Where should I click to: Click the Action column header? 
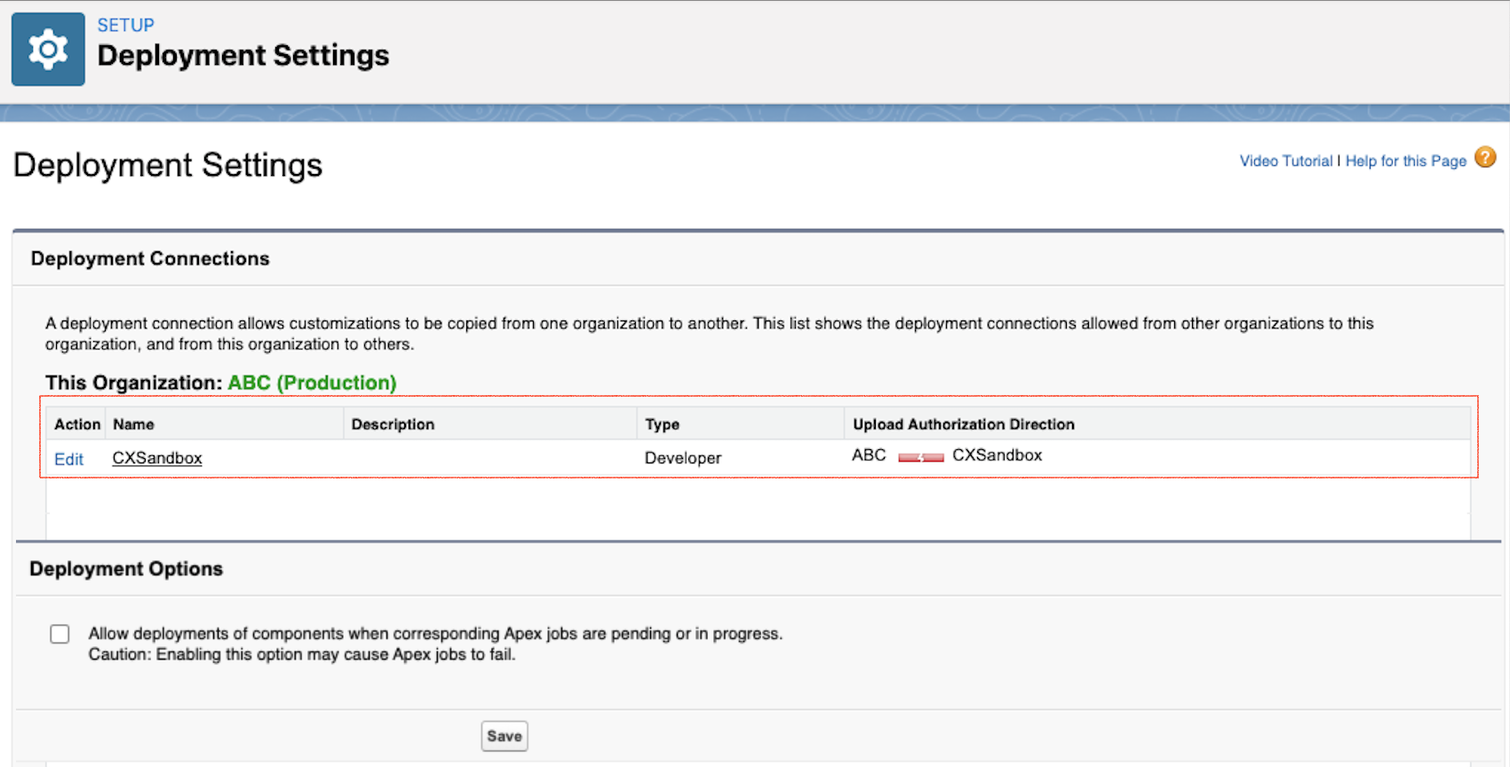77,424
